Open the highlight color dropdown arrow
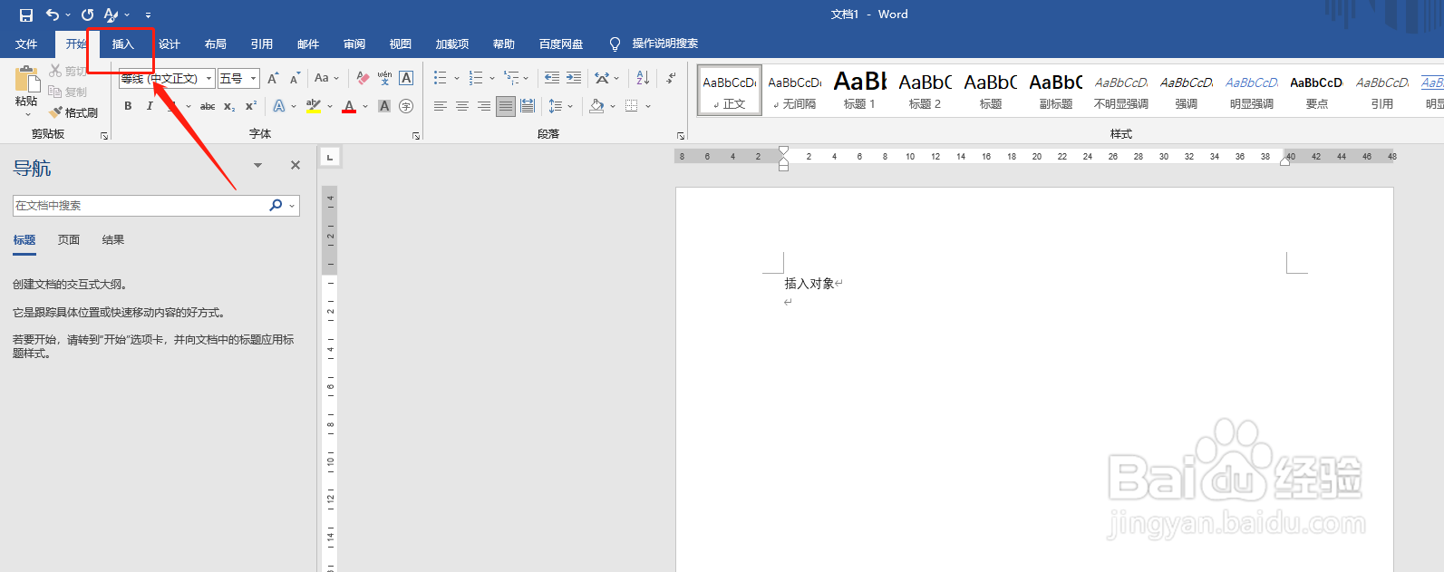Viewport: 1444px width, 572px height. click(330, 107)
